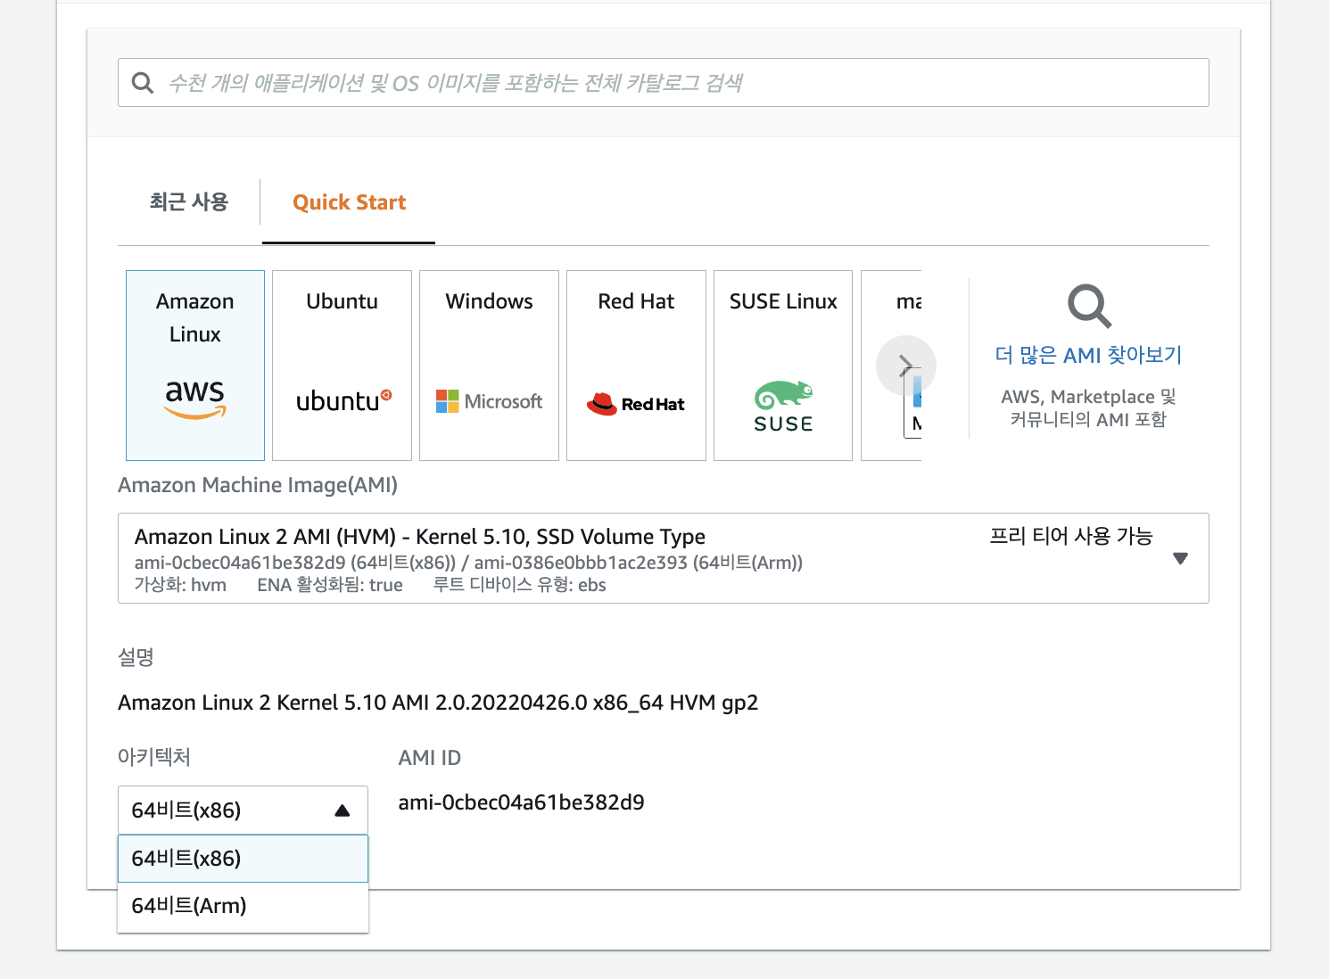Choose the Red Hat AMI card
The height and width of the screenshot is (979, 1329).
point(636,366)
